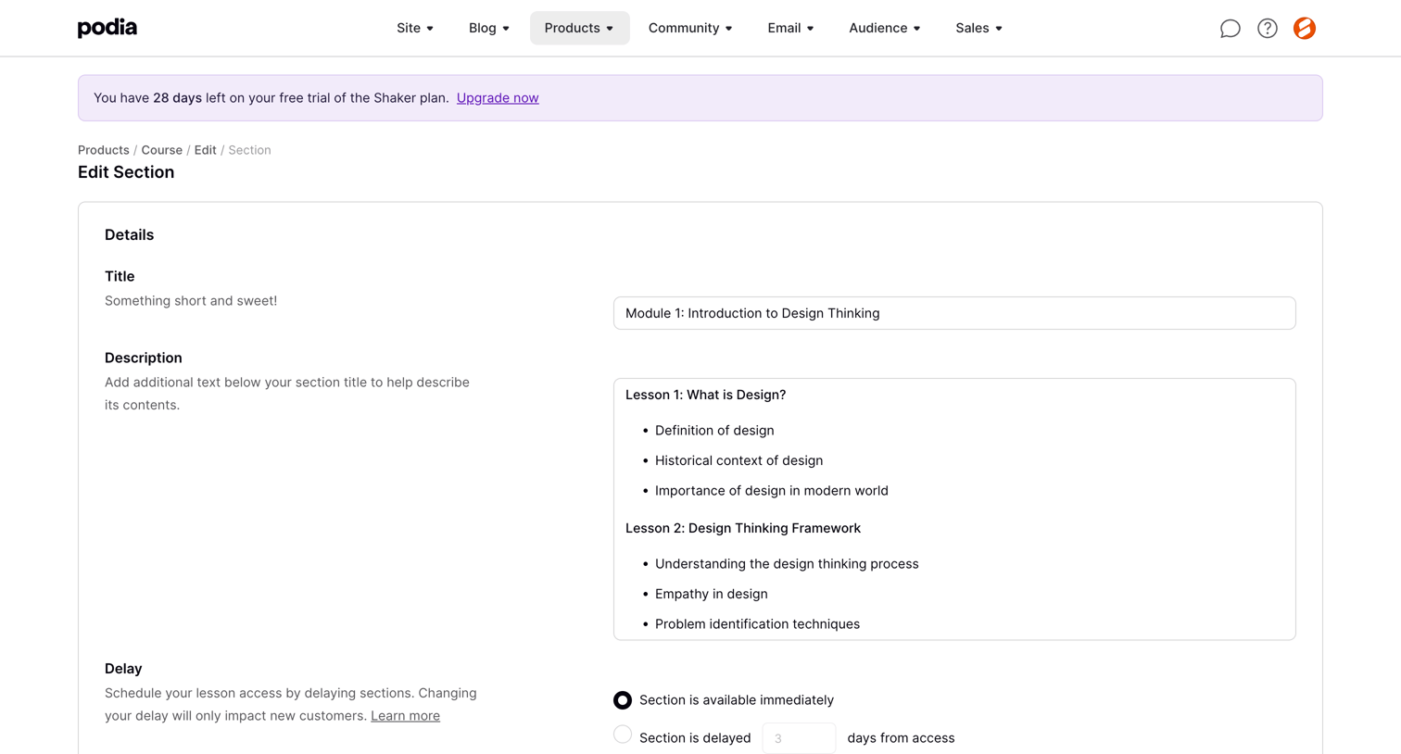Open the chat messages icon
This screenshot has height=754, width=1401.
1230,29
